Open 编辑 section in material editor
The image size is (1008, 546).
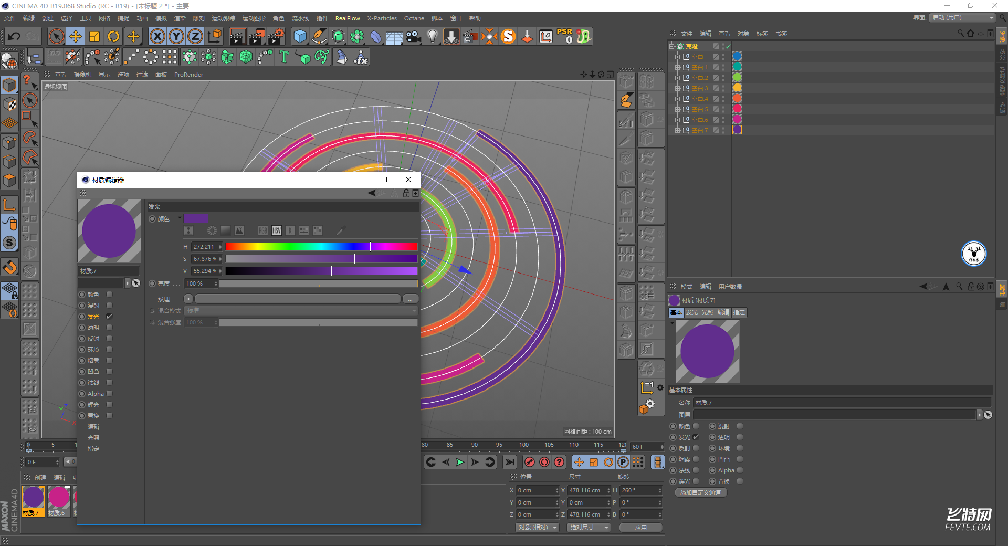click(x=93, y=427)
